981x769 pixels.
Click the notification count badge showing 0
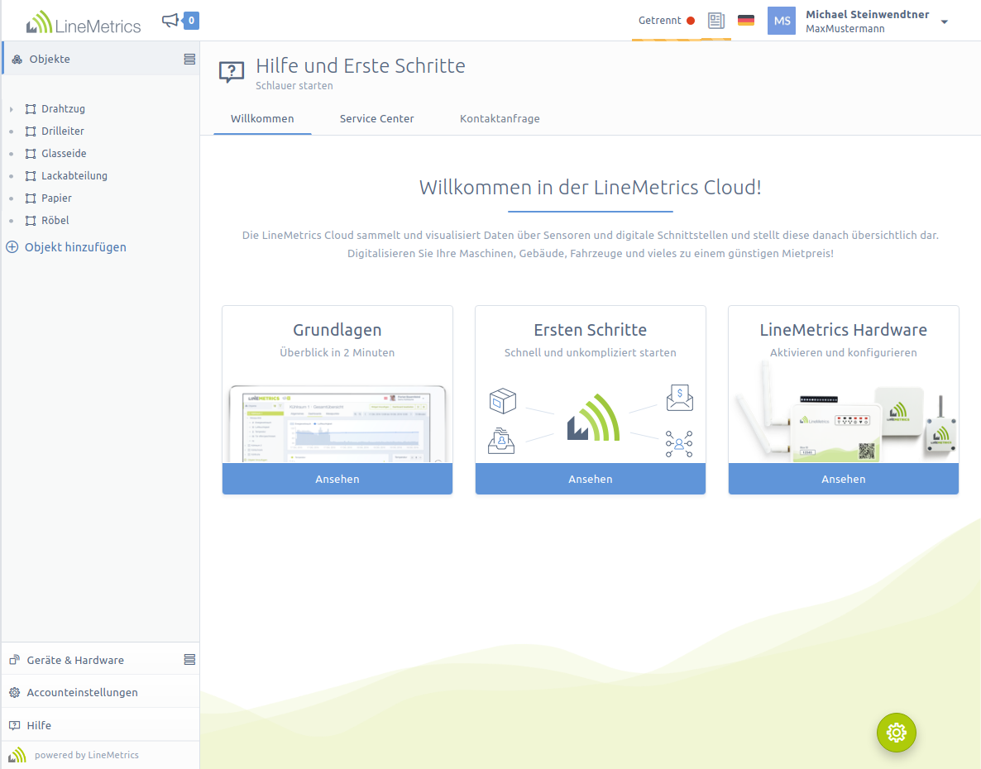point(191,21)
